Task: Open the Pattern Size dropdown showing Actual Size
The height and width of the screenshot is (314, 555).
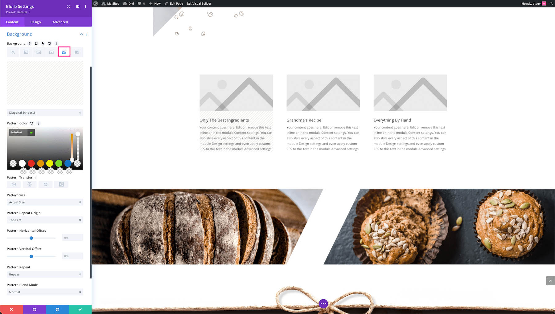Action: click(x=45, y=202)
